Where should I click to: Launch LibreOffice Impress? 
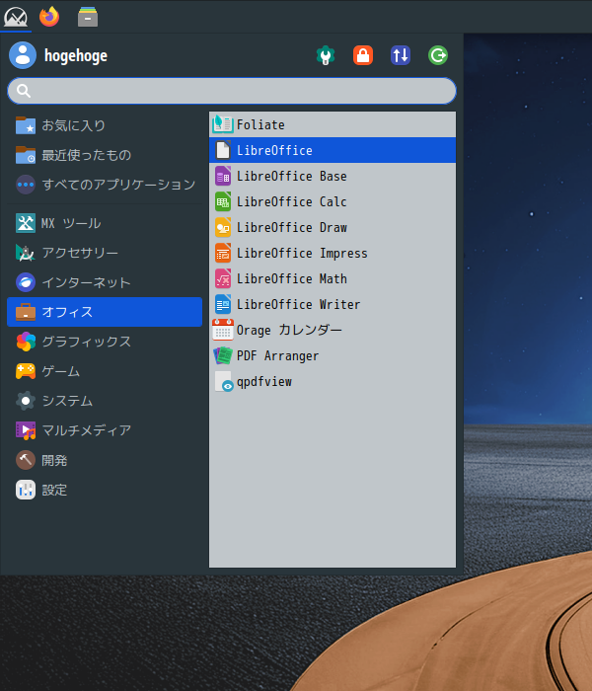pos(333,254)
